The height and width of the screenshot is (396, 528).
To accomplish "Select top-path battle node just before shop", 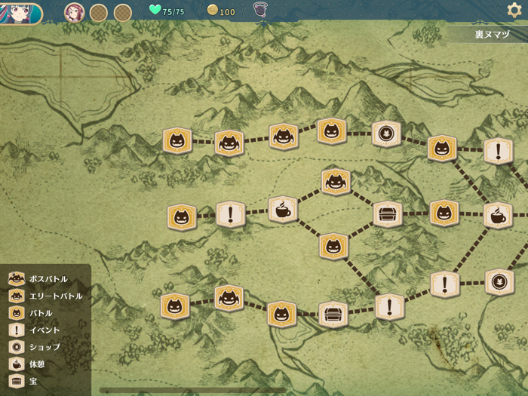I will [332, 131].
